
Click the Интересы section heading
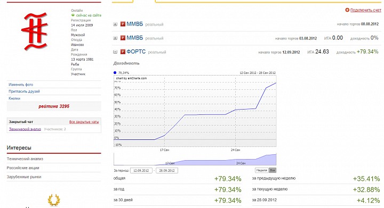[19, 148]
